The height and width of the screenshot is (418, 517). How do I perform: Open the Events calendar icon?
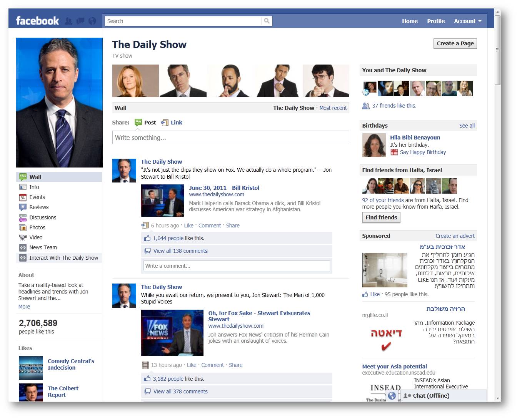23,197
